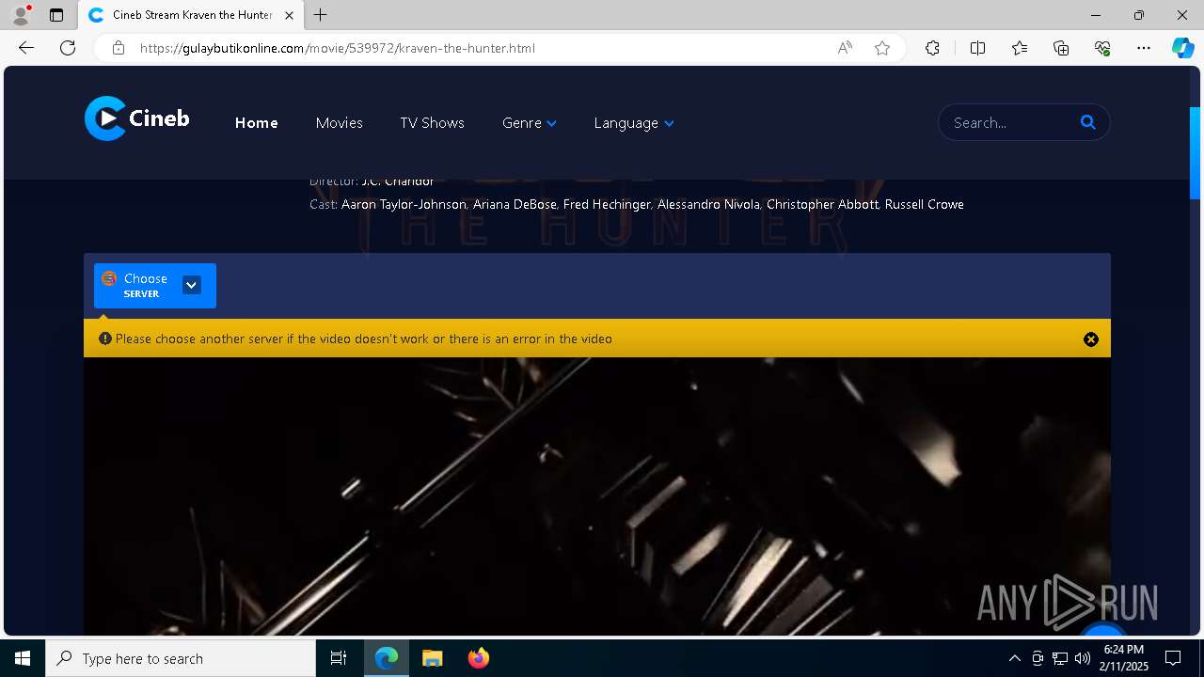Add page to favorites star

(882, 48)
